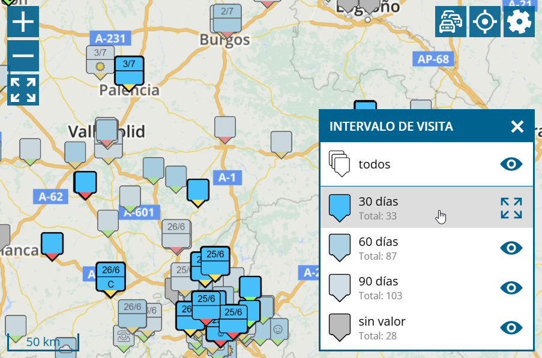Zoom out of the map
This screenshot has height=358, width=542.
[x=23, y=56]
